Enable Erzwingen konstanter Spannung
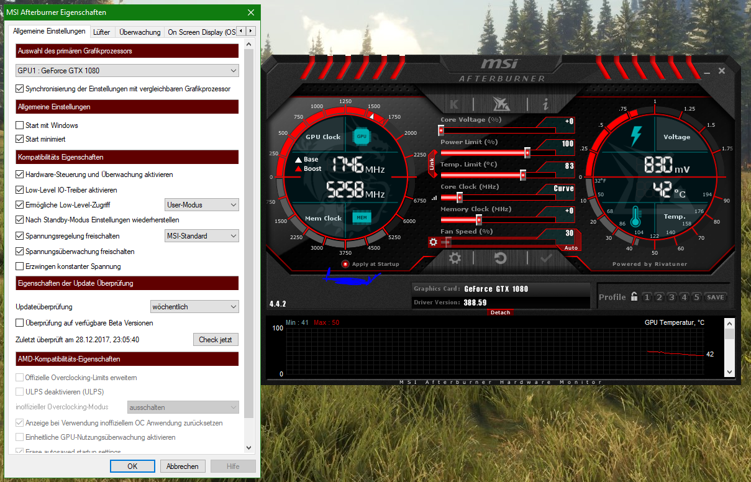The height and width of the screenshot is (482, 751). click(x=20, y=266)
